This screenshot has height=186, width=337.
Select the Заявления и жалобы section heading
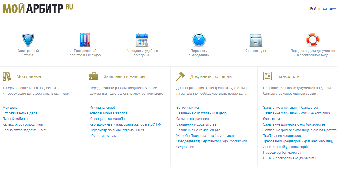coord(124,76)
